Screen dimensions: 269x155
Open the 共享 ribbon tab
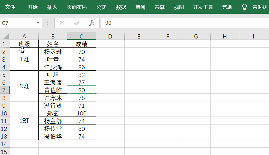tap(159, 7)
